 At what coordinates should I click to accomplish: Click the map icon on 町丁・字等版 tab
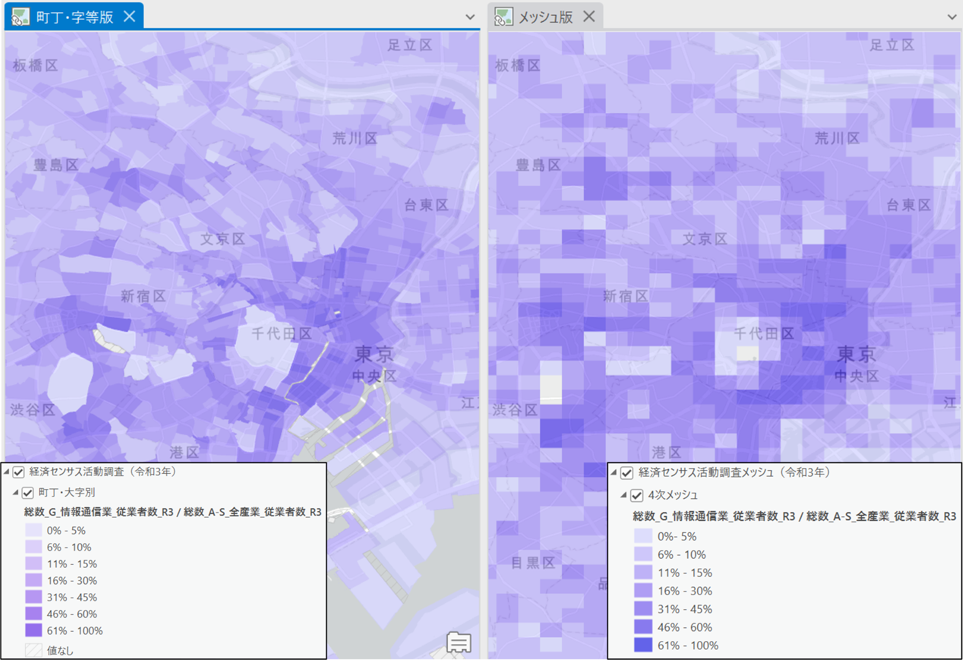coord(20,17)
